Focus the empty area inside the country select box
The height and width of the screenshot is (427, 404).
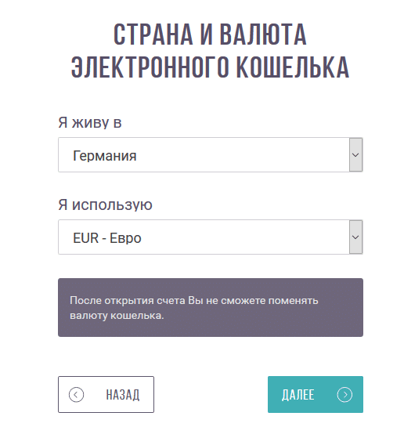(x=242, y=154)
